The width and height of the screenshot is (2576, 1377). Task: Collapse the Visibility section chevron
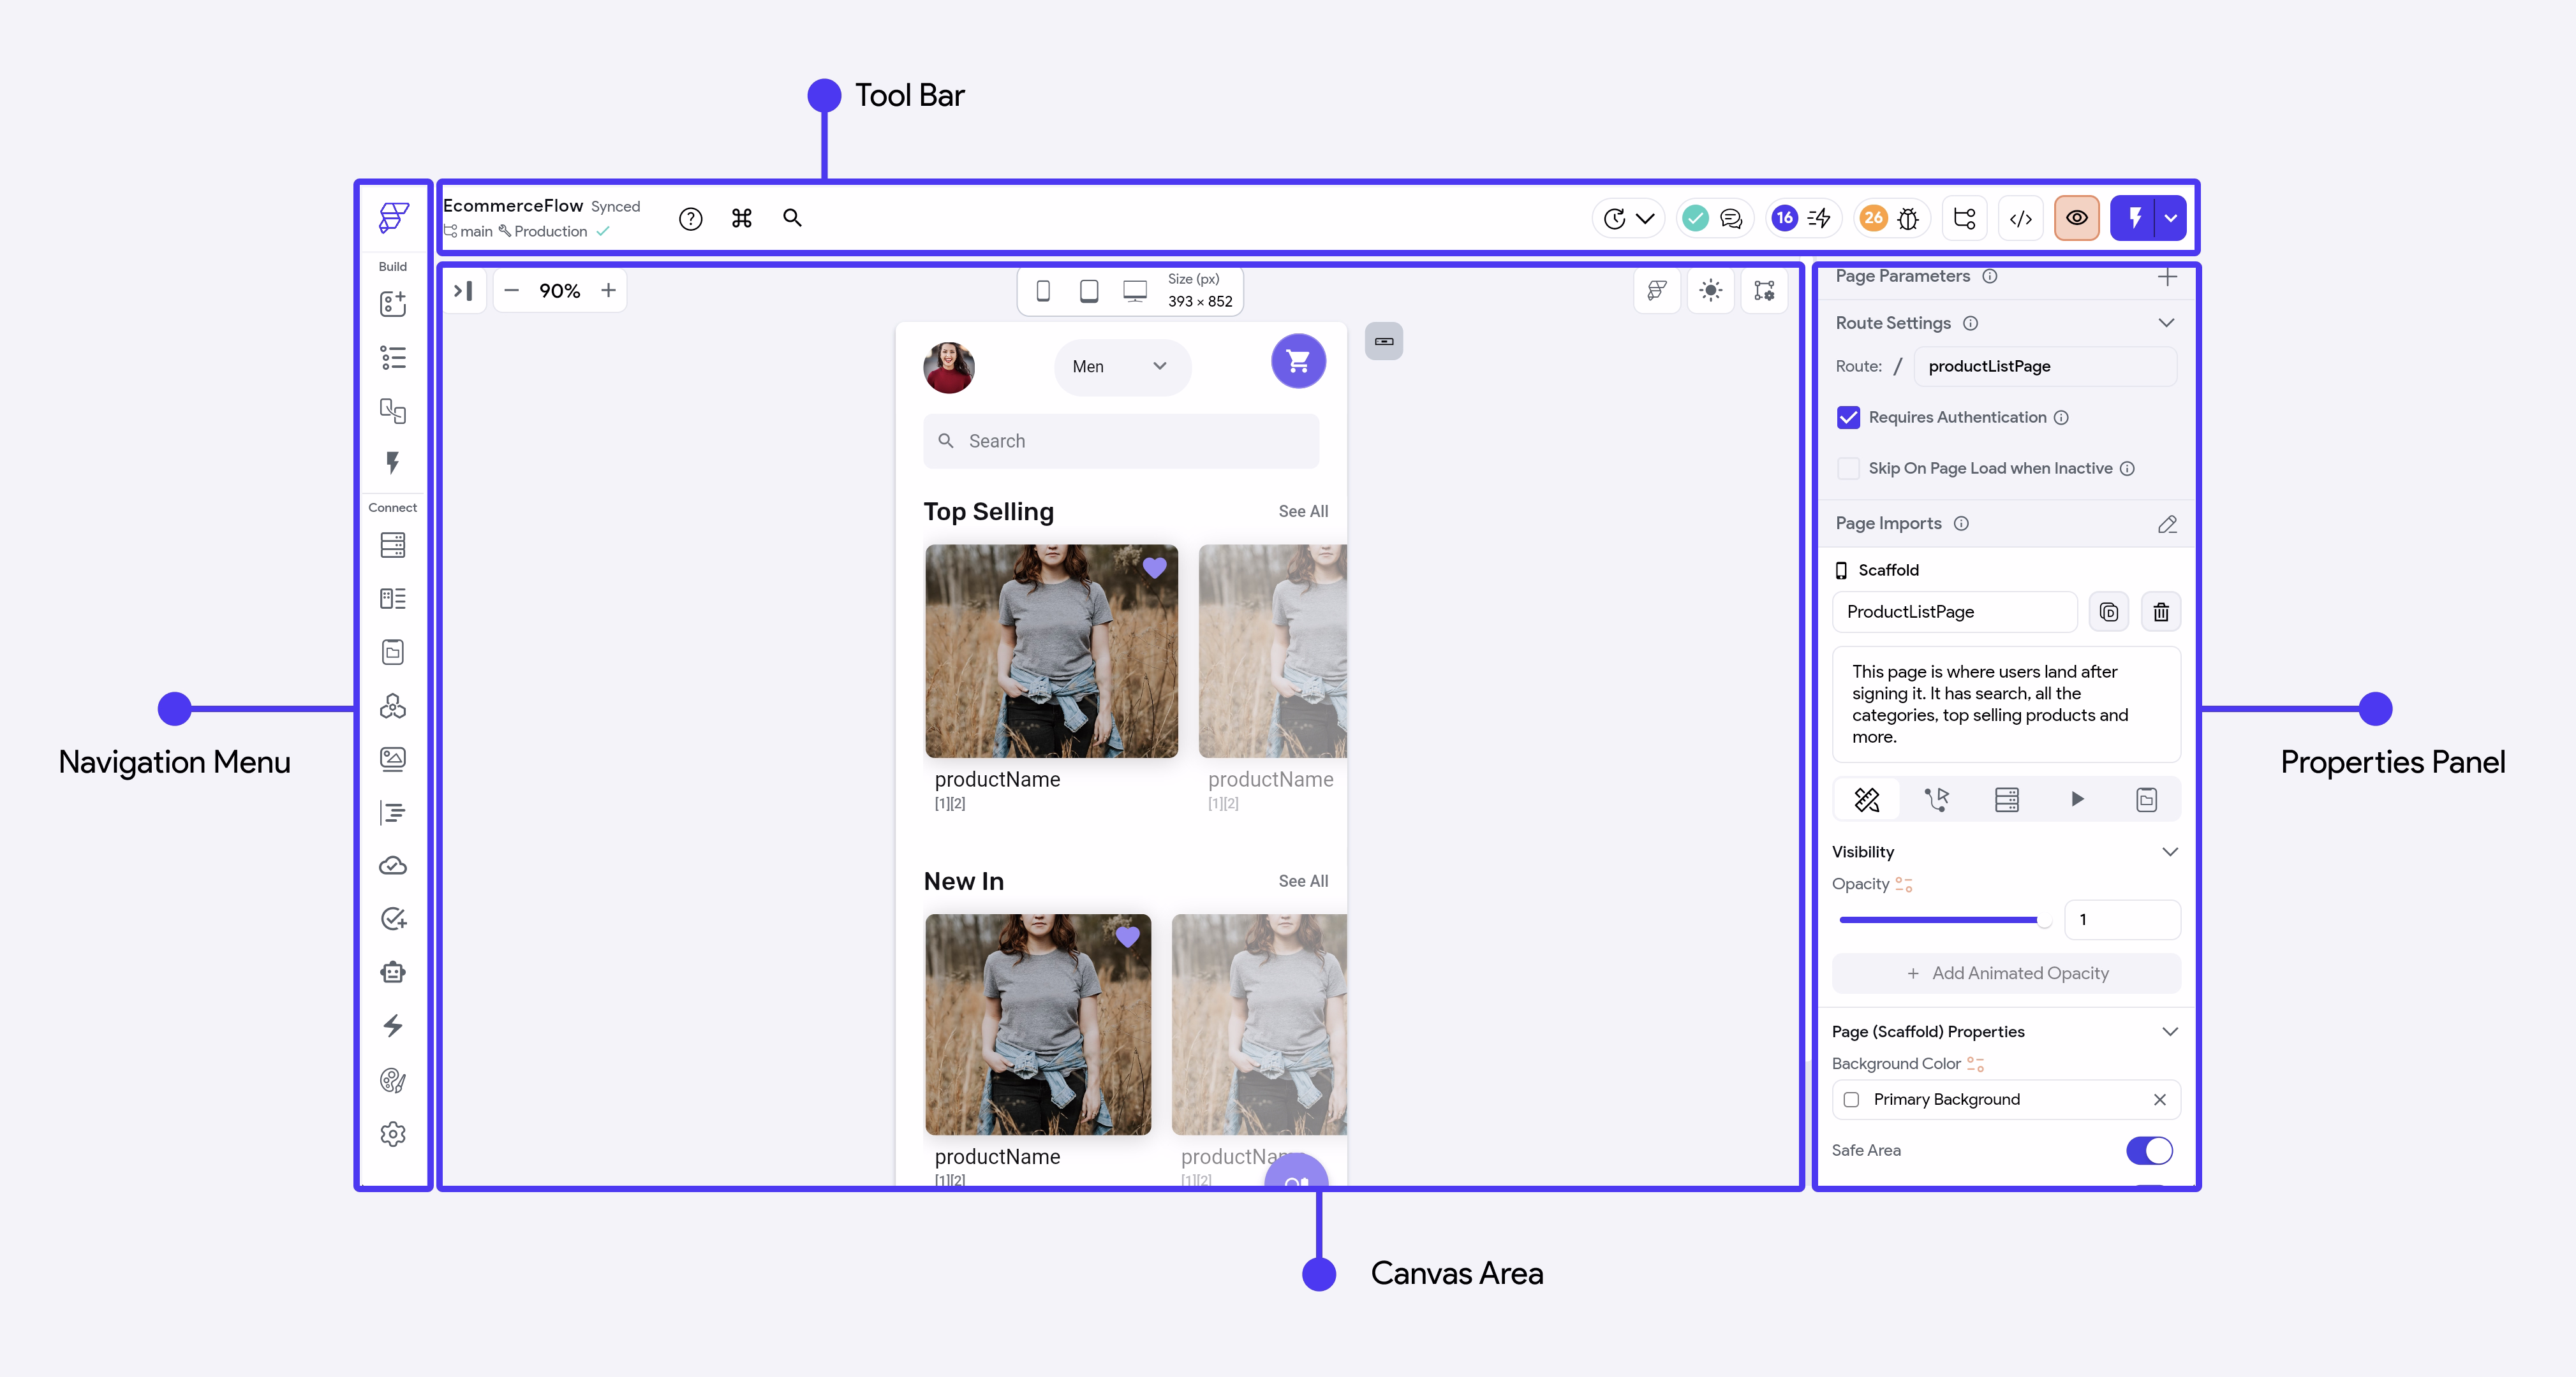coord(2169,852)
